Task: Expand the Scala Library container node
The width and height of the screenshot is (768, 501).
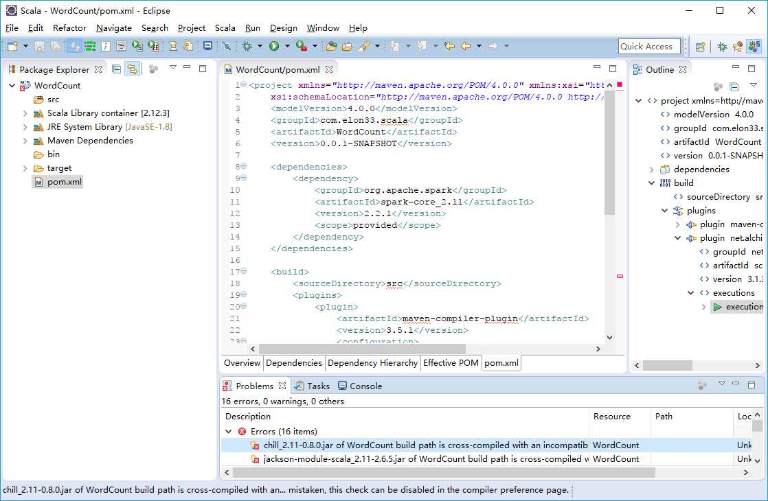Action: (x=25, y=113)
